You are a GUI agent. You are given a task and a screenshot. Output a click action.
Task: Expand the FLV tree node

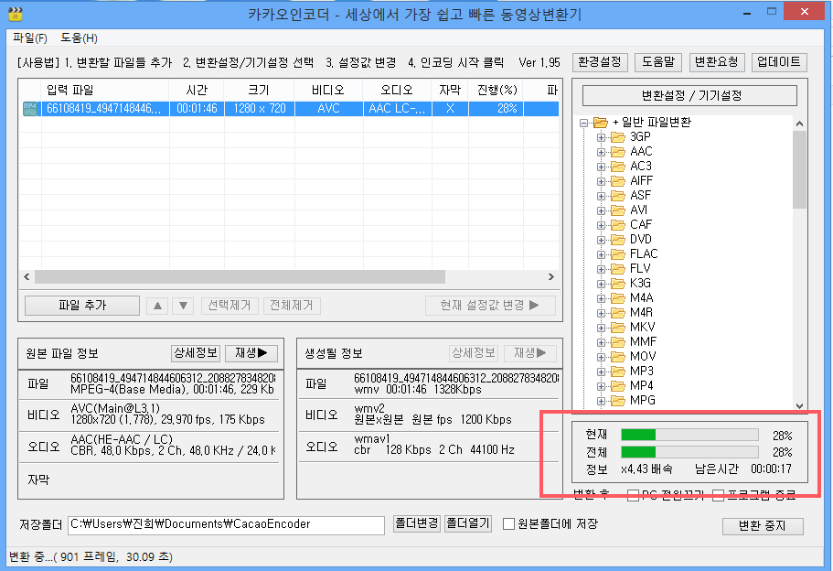tap(601, 269)
